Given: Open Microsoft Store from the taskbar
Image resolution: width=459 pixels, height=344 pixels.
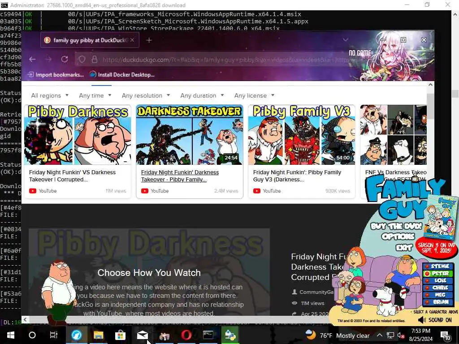Looking at the screenshot, I should [x=120, y=335].
